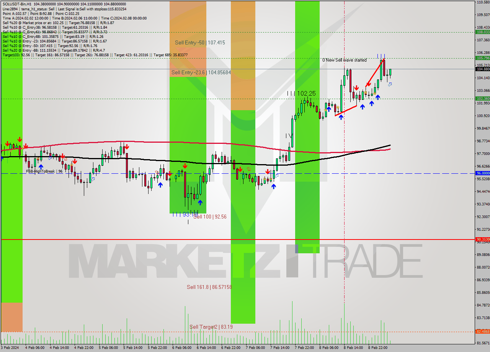Select the I V wave label near 99.9

tap(289, 136)
